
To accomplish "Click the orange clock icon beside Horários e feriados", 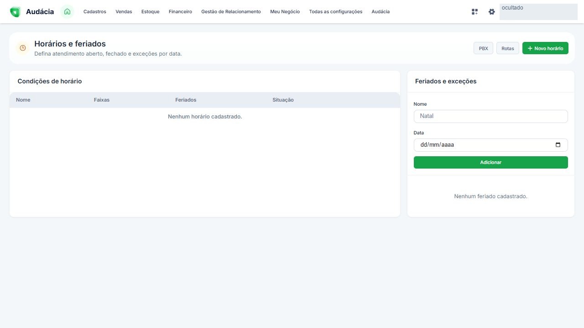I will point(22,48).
